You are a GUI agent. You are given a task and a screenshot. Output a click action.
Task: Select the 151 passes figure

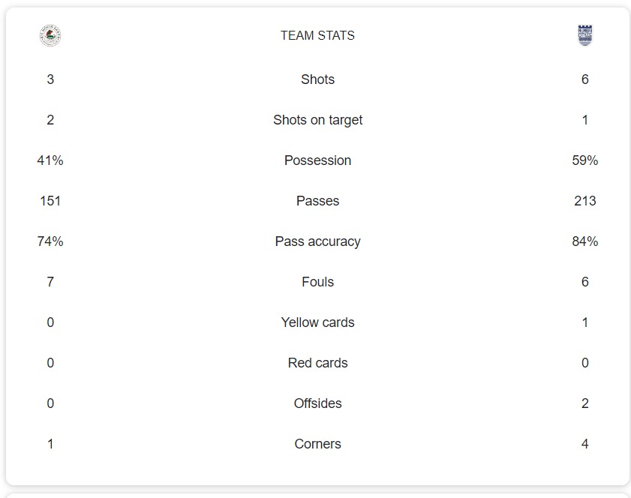50,201
